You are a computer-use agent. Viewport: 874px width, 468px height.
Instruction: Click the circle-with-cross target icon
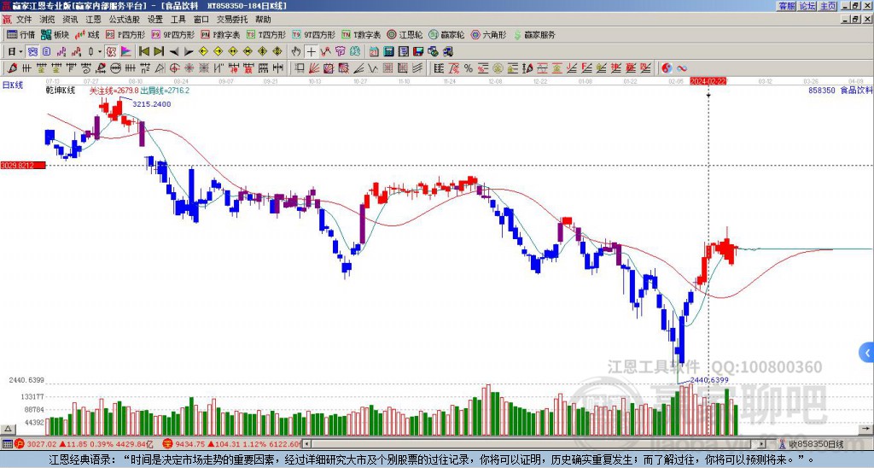click(174, 68)
